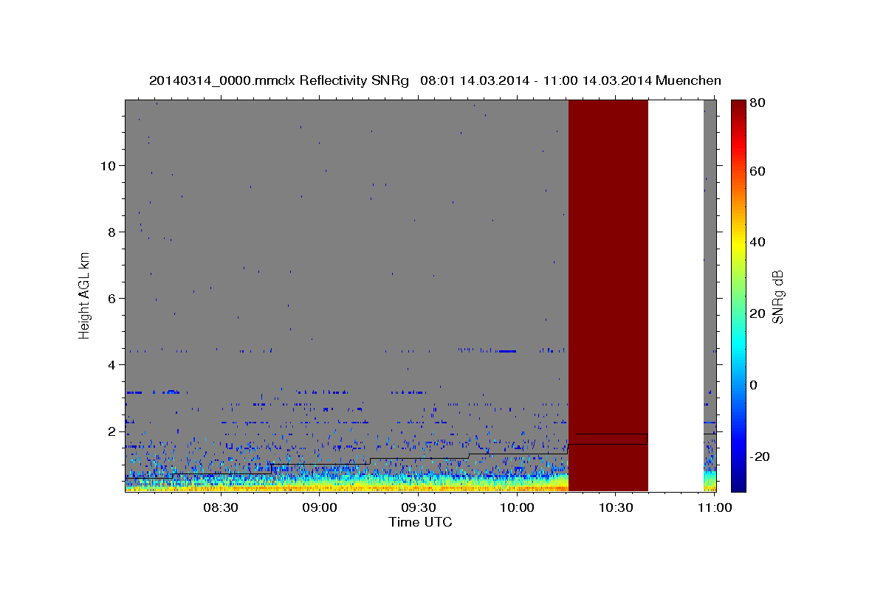Screen dimensions: 886x590
Task: Click the colorbar value 0
Action: coord(754,385)
